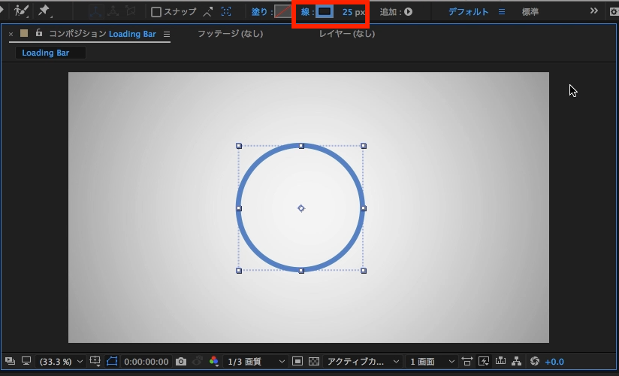Image resolution: width=619 pixels, height=376 pixels.
Task: Close the composition panel tab
Action: [11, 34]
